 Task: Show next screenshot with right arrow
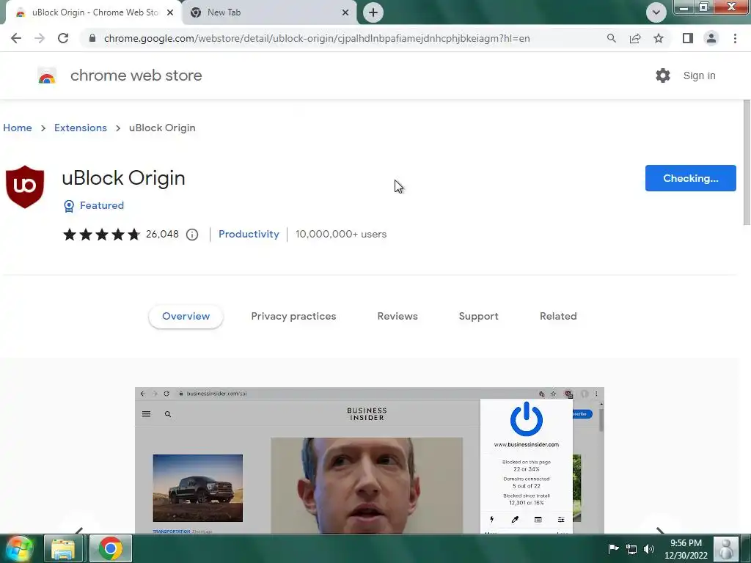pos(660,531)
